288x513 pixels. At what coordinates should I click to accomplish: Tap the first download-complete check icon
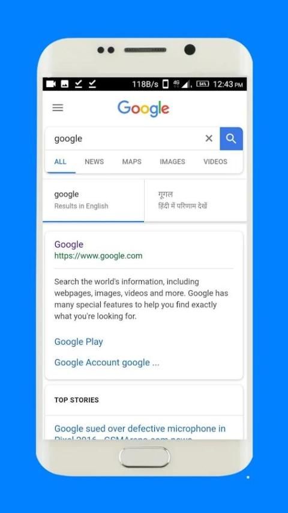[79, 84]
